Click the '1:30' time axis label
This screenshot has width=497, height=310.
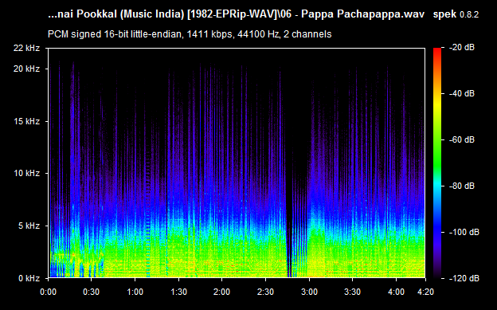[x=178, y=292]
